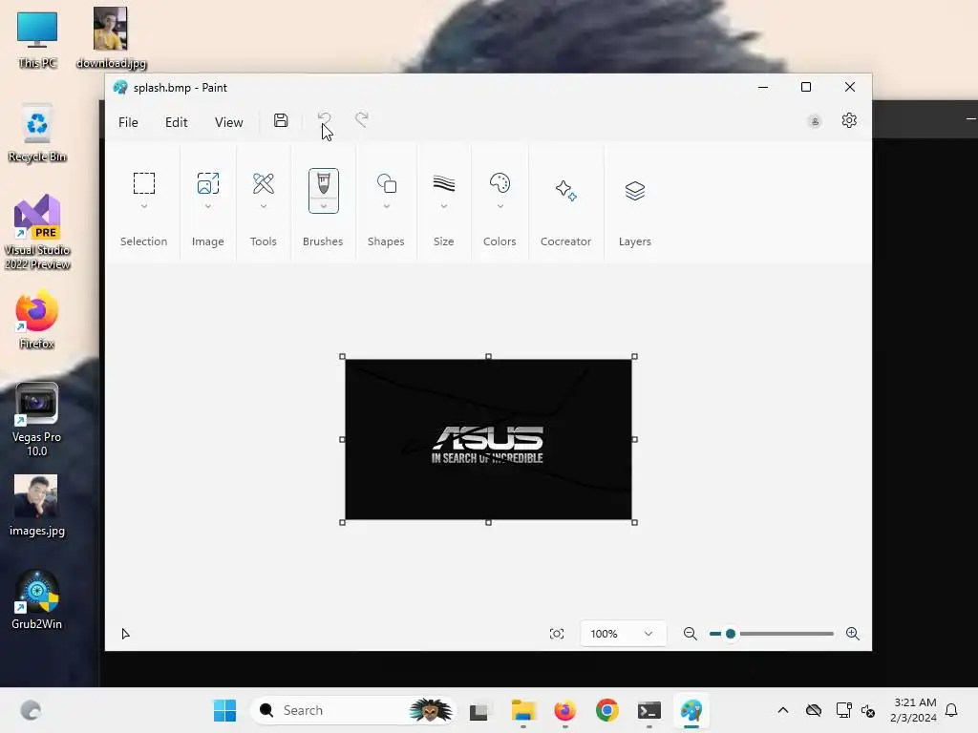
Task: Select the Brushes tool icon
Action: pos(323,184)
